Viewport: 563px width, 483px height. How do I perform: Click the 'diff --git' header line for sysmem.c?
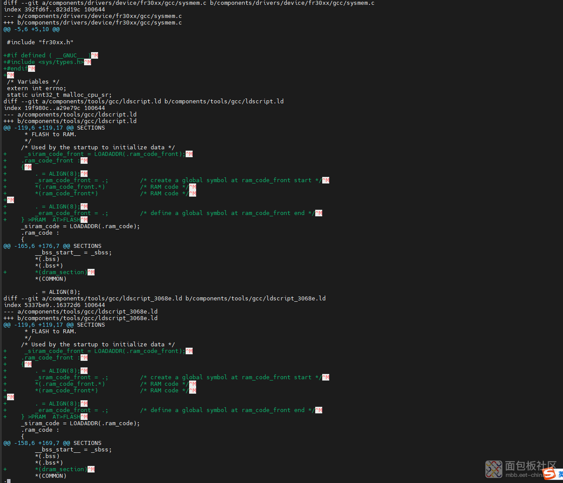point(189,3)
